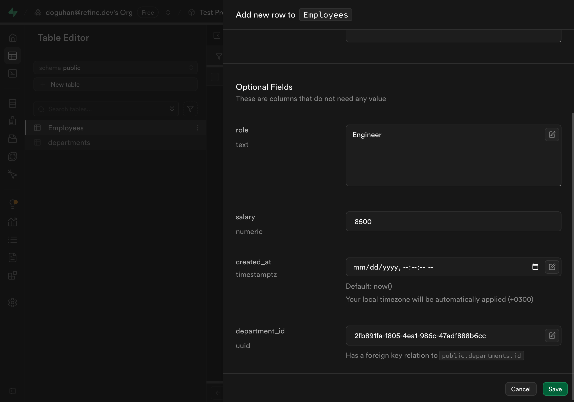Open the schema public dropdown
Viewport: 574px width, 402px height.
(115, 68)
